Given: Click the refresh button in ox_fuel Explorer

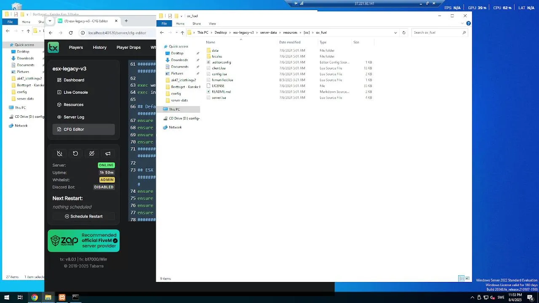Looking at the screenshot, I should (404, 32).
